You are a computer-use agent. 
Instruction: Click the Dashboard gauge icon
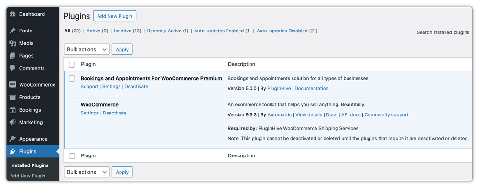click(x=12, y=14)
